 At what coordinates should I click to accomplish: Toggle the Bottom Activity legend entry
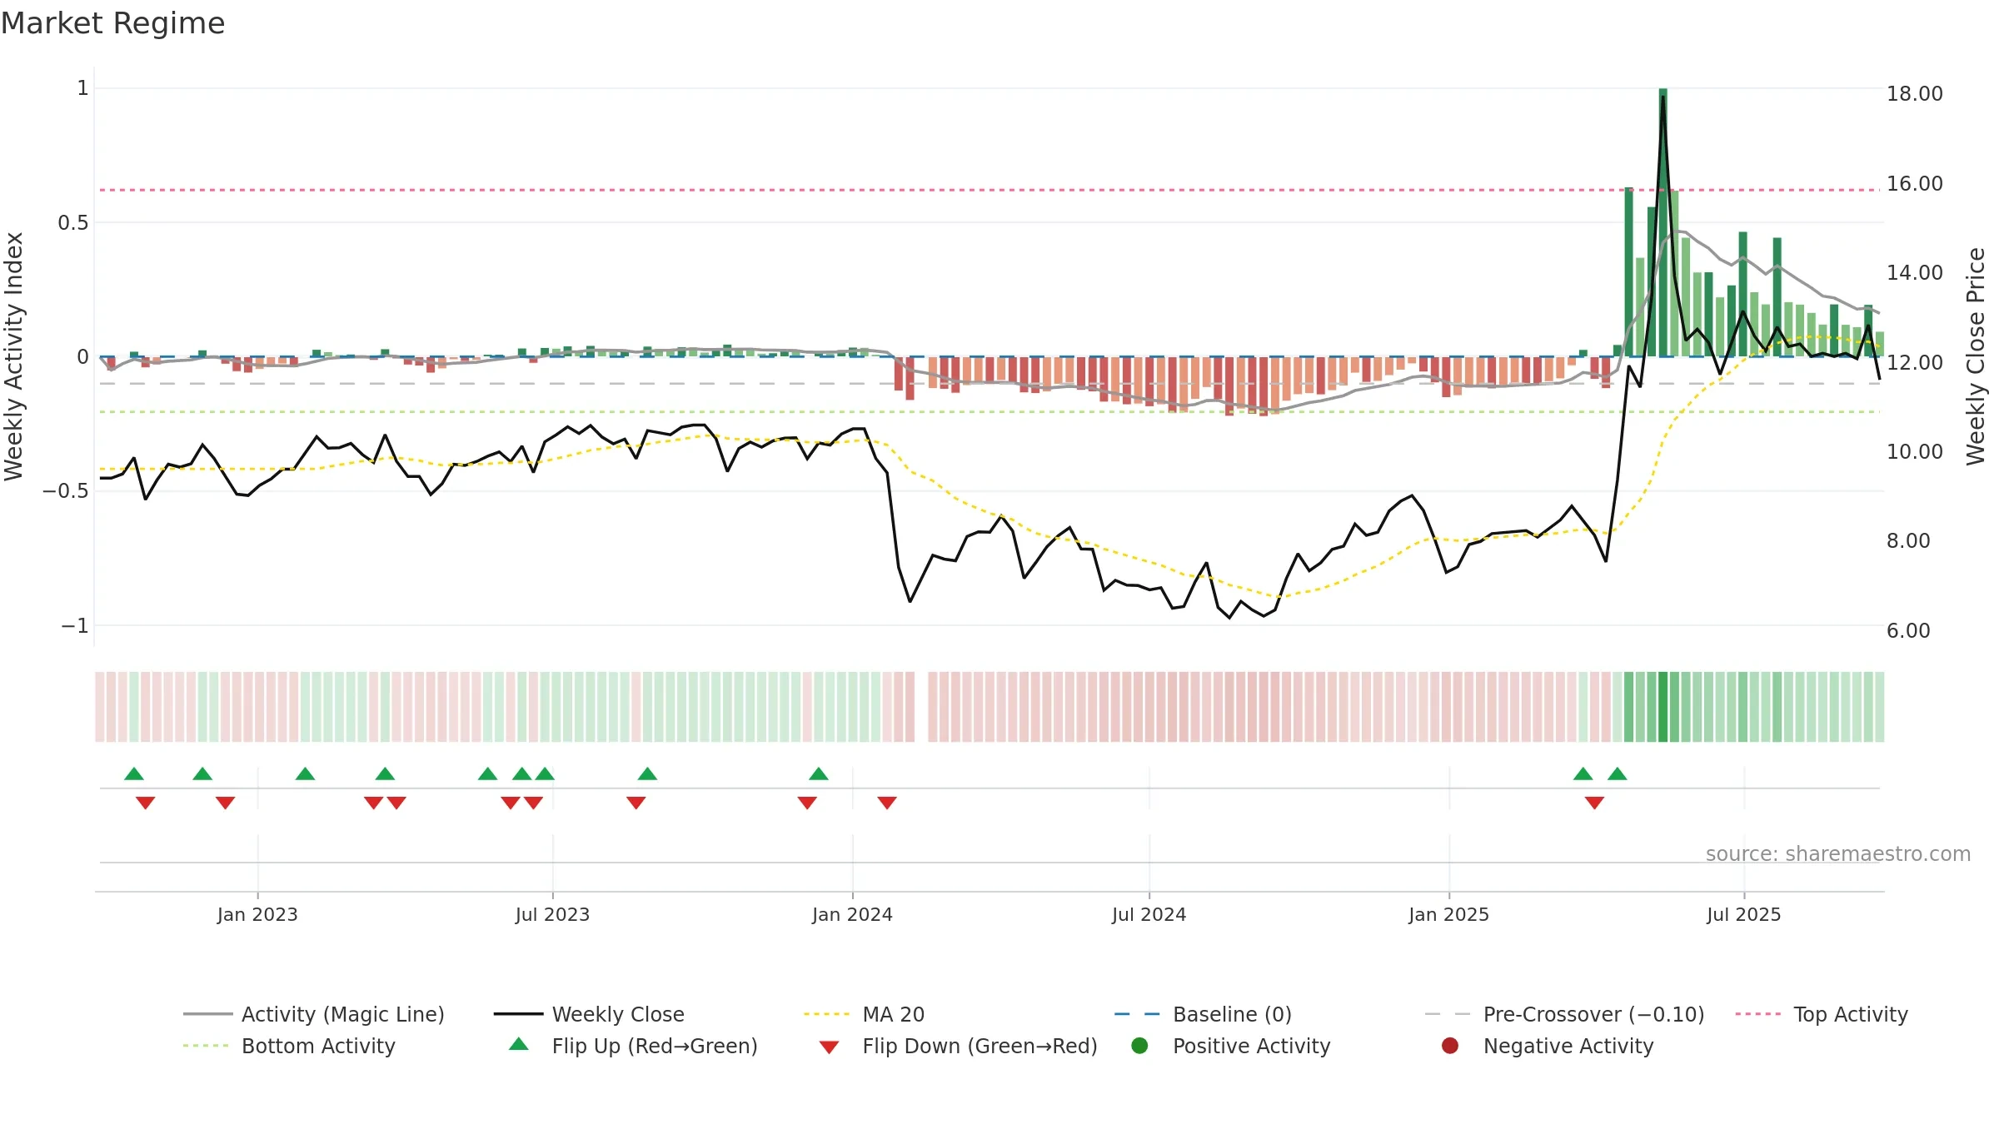pos(289,1046)
